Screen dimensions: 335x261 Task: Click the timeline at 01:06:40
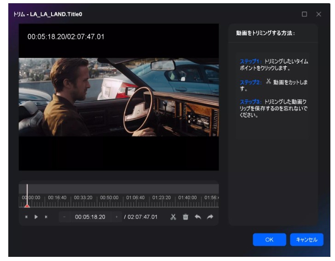tap(135, 197)
